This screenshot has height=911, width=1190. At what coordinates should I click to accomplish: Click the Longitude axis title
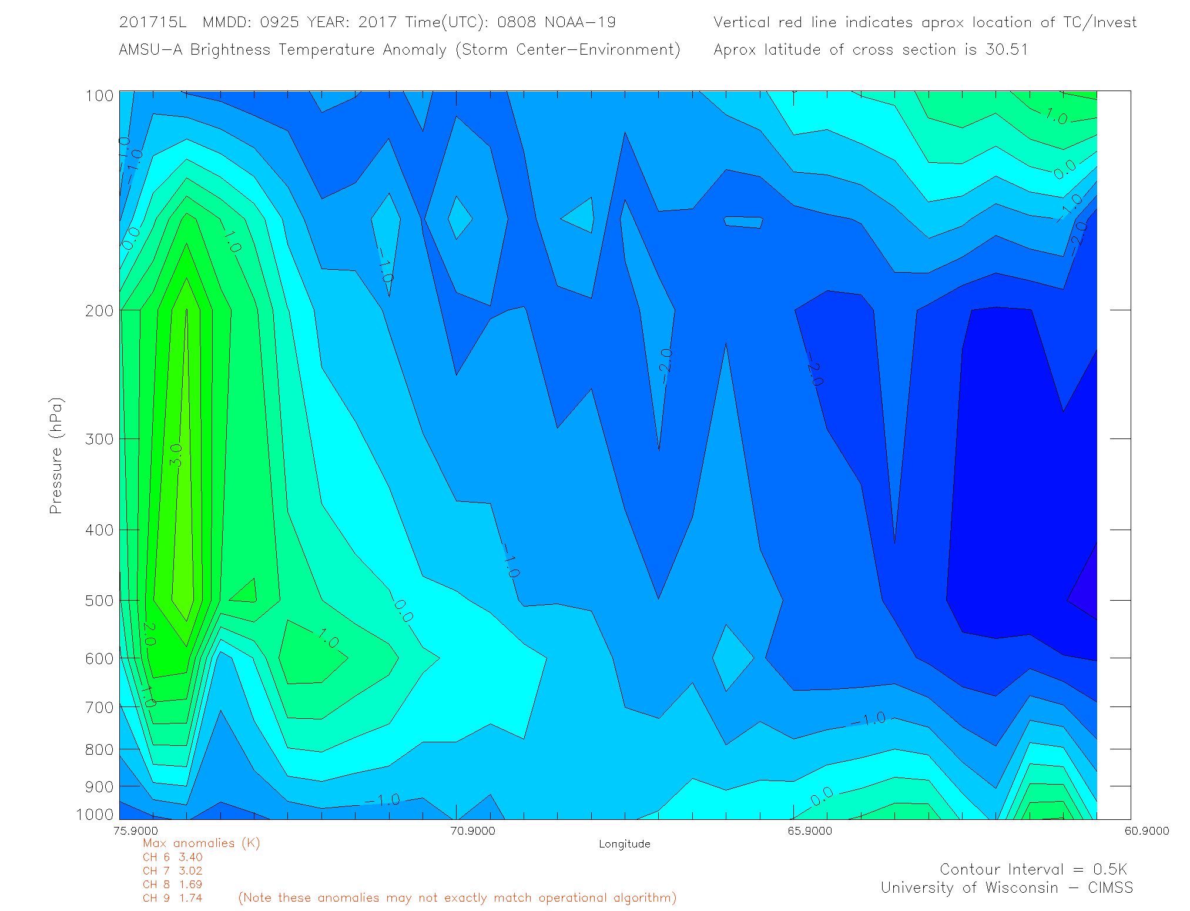[624, 844]
